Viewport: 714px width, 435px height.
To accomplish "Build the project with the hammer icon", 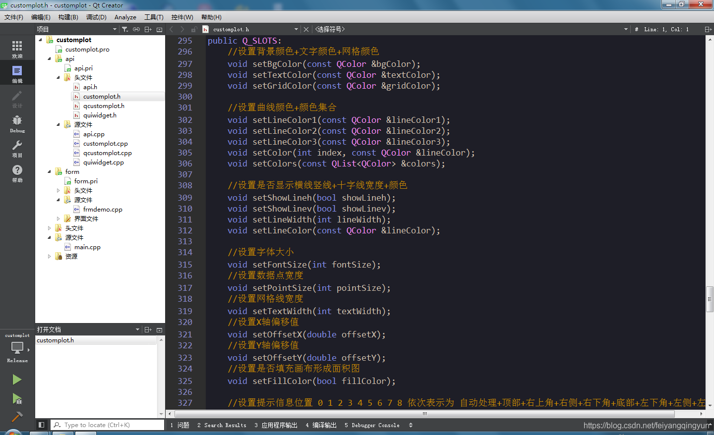I will [17, 416].
